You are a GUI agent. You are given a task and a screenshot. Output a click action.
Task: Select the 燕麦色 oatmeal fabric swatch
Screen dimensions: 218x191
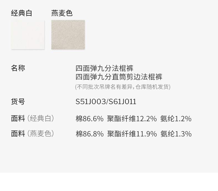pyautogui.click(x=68, y=35)
